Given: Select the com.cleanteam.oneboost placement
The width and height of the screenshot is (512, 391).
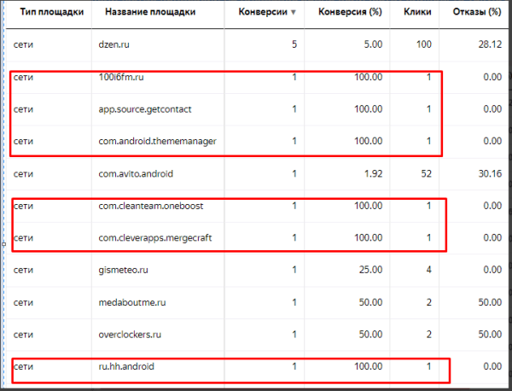Looking at the screenshot, I should pos(151,206).
